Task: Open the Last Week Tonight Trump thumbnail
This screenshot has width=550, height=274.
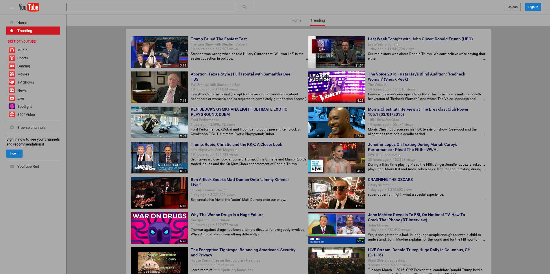Action: pos(337,52)
